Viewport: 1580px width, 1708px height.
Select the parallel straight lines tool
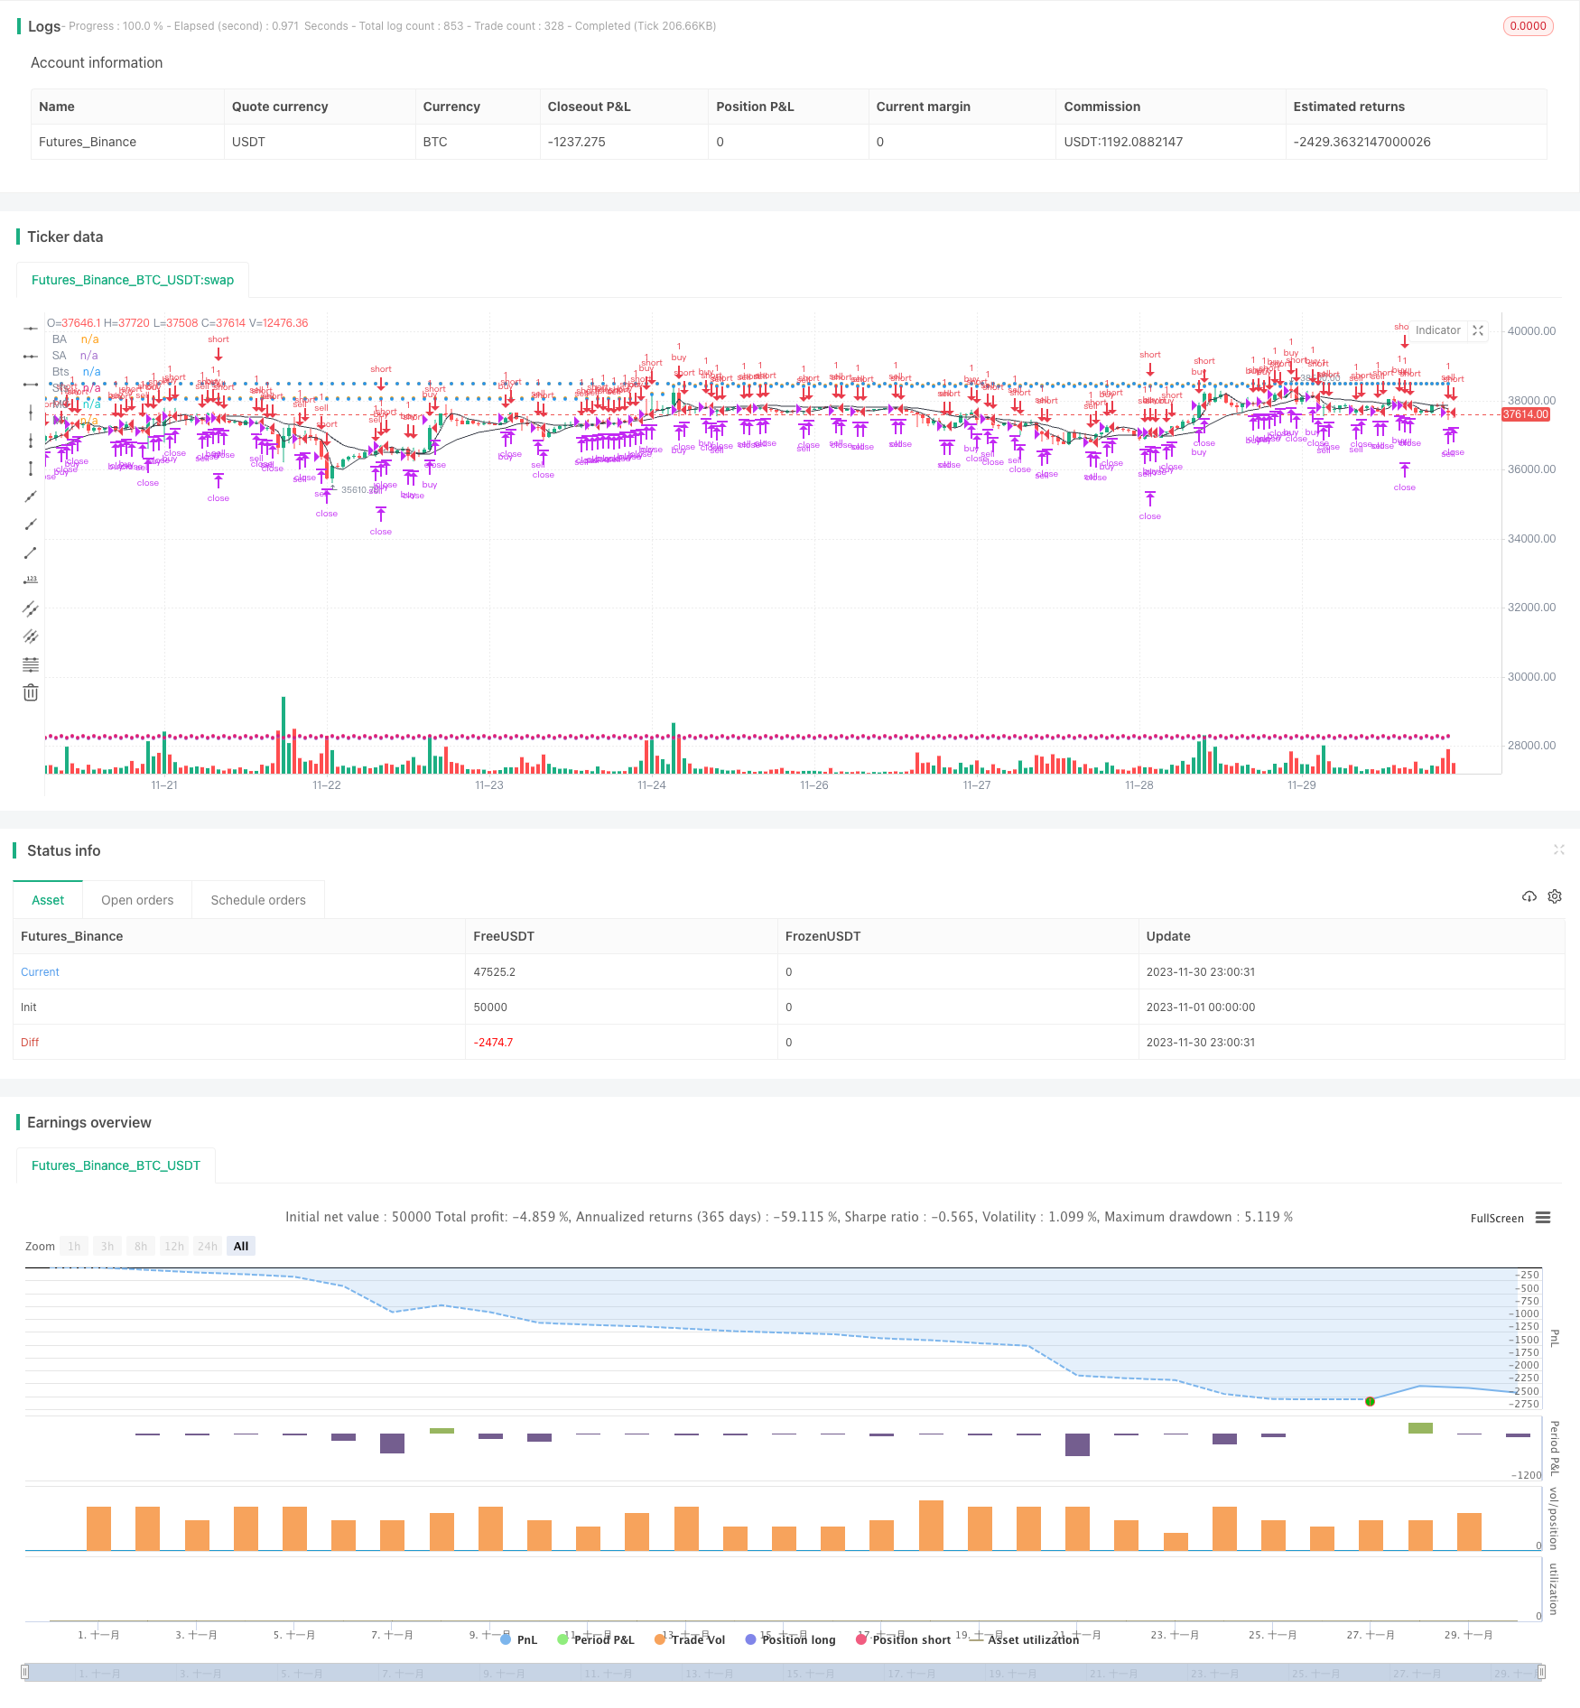[31, 636]
